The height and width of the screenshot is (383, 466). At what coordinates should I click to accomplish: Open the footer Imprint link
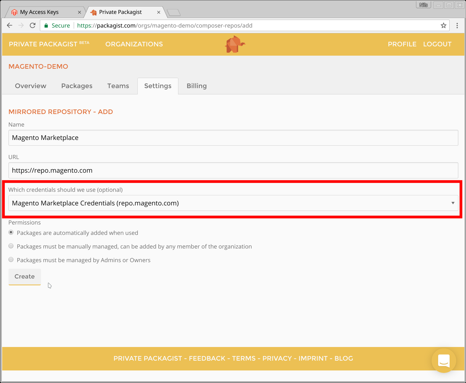click(313, 358)
